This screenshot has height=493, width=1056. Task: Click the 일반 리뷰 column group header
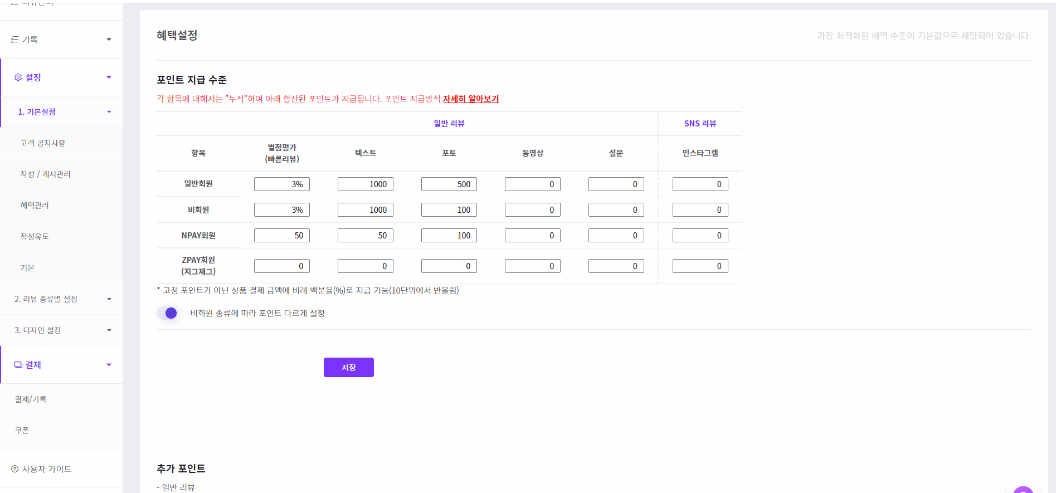coord(449,124)
